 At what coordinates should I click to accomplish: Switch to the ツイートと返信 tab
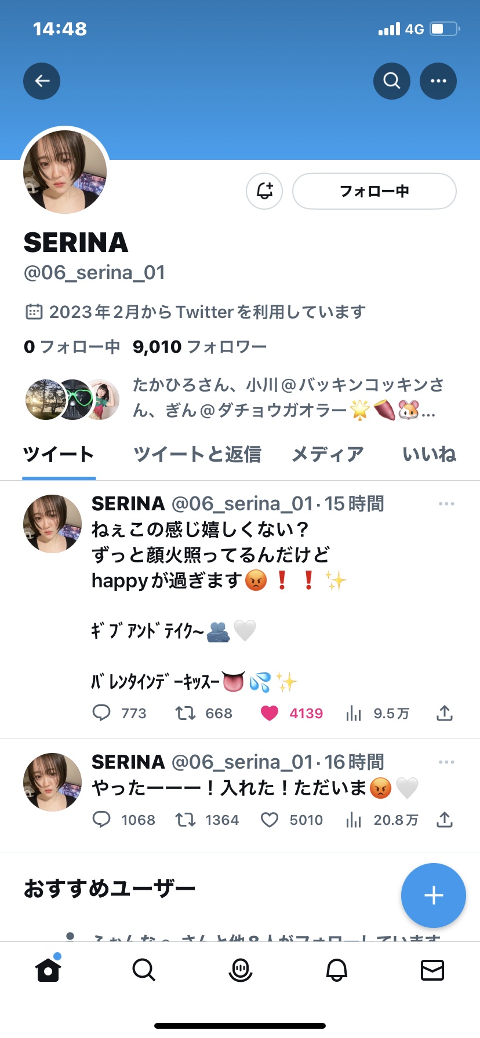[x=197, y=455]
